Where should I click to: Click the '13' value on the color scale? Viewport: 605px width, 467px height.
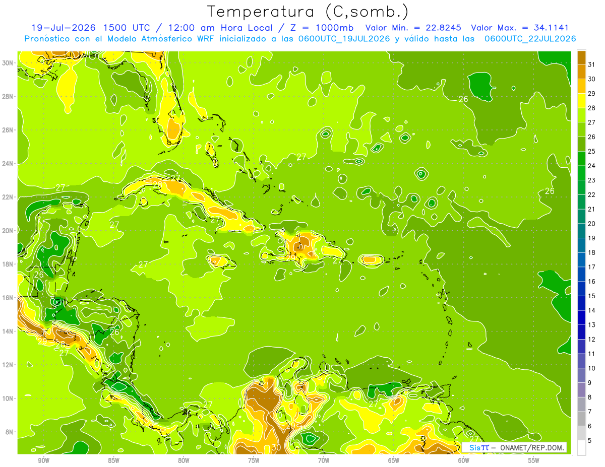click(592, 325)
